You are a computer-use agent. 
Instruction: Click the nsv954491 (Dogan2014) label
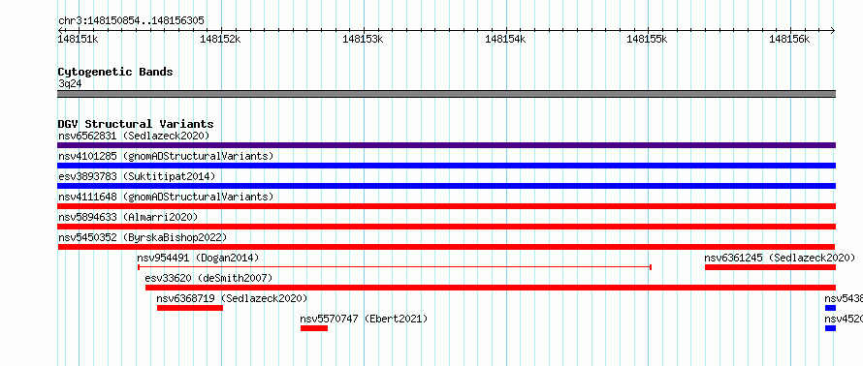(x=198, y=258)
